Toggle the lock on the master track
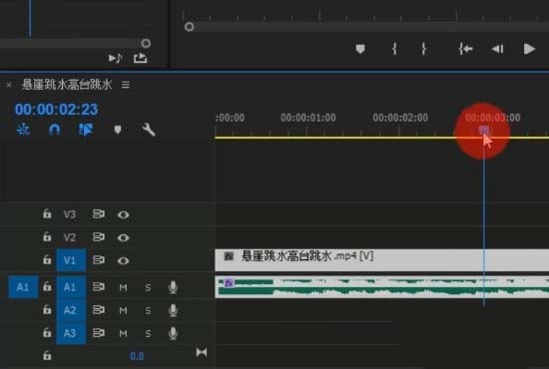 coord(47,356)
